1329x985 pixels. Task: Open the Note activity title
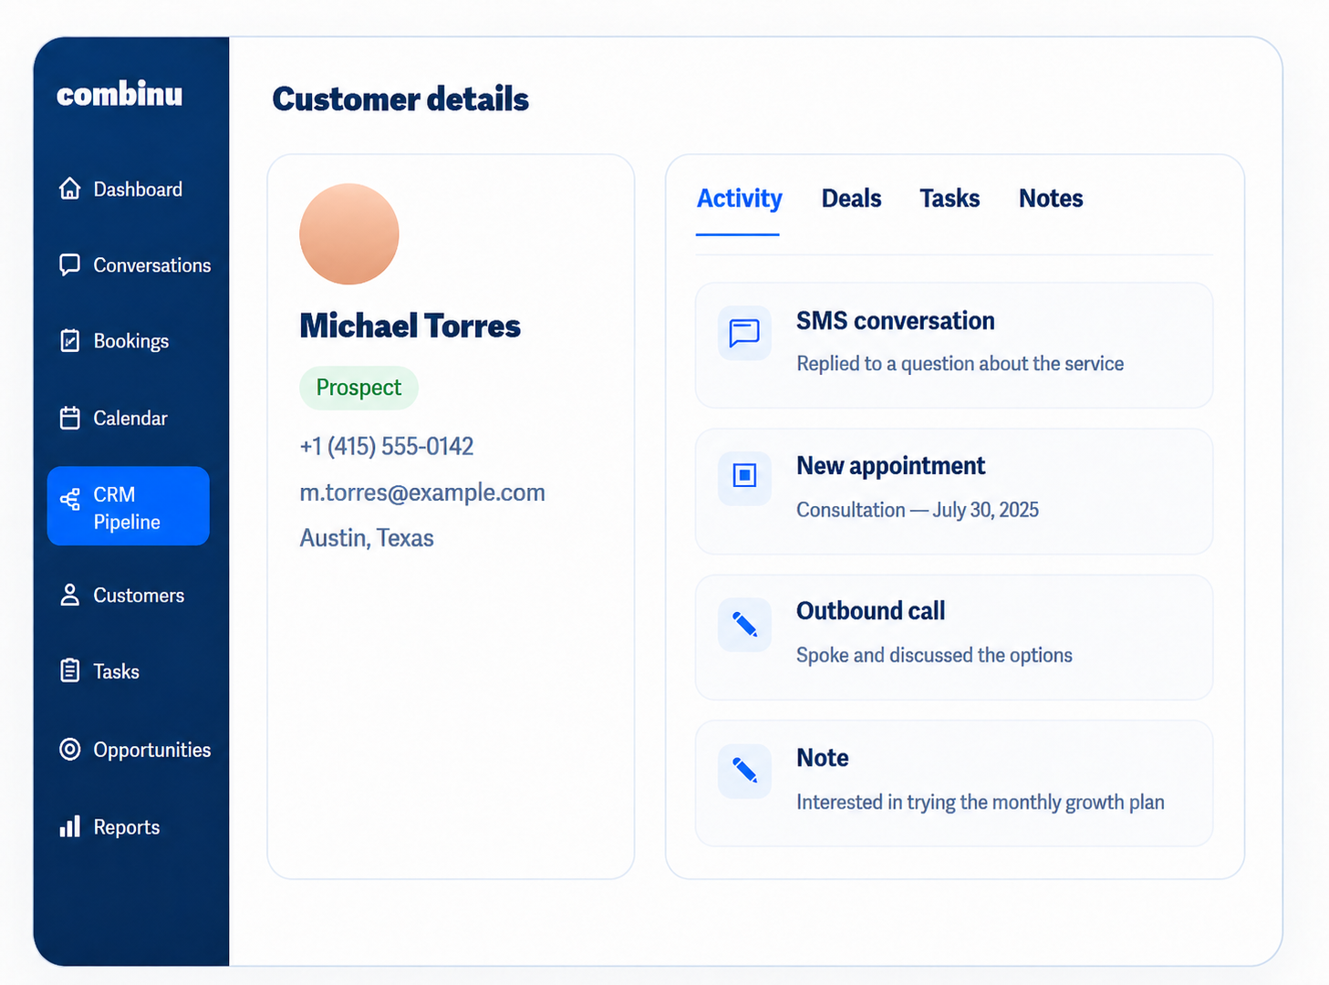click(822, 758)
